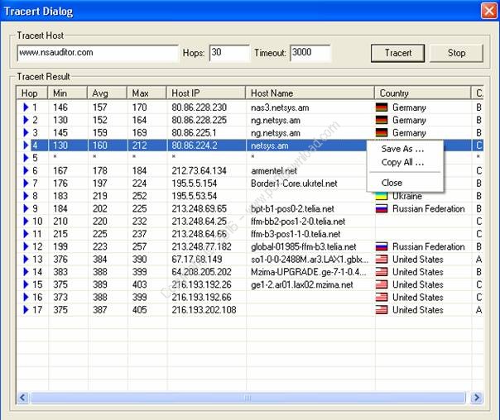This screenshot has width=500, height=420.
Task: Close the Tracert Dialog window
Action: (489, 11)
